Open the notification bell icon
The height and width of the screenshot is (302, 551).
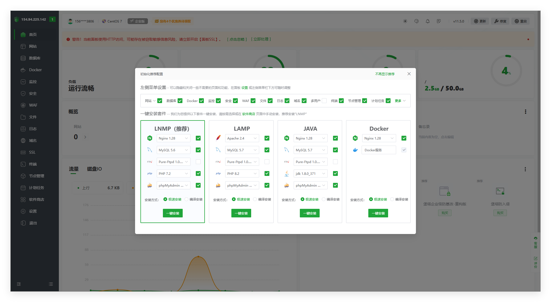pyautogui.click(x=428, y=21)
